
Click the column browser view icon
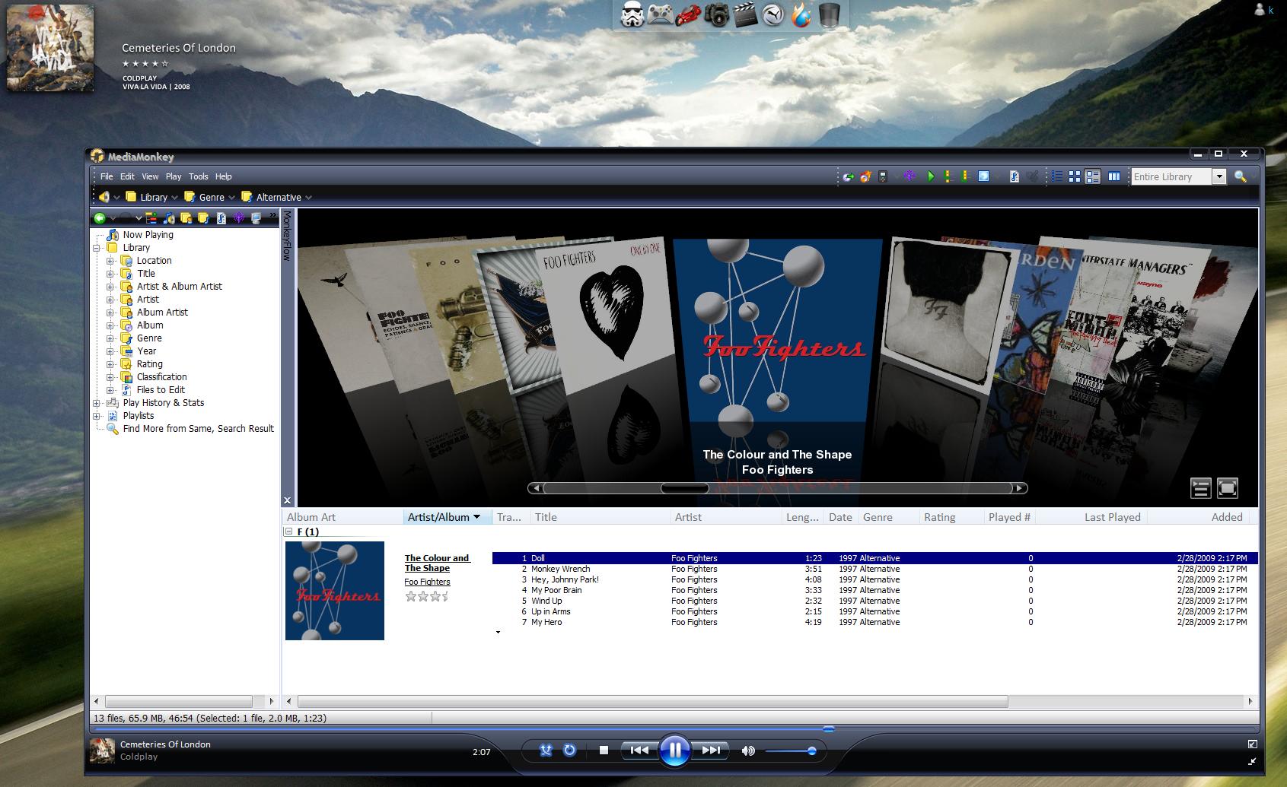1114,176
